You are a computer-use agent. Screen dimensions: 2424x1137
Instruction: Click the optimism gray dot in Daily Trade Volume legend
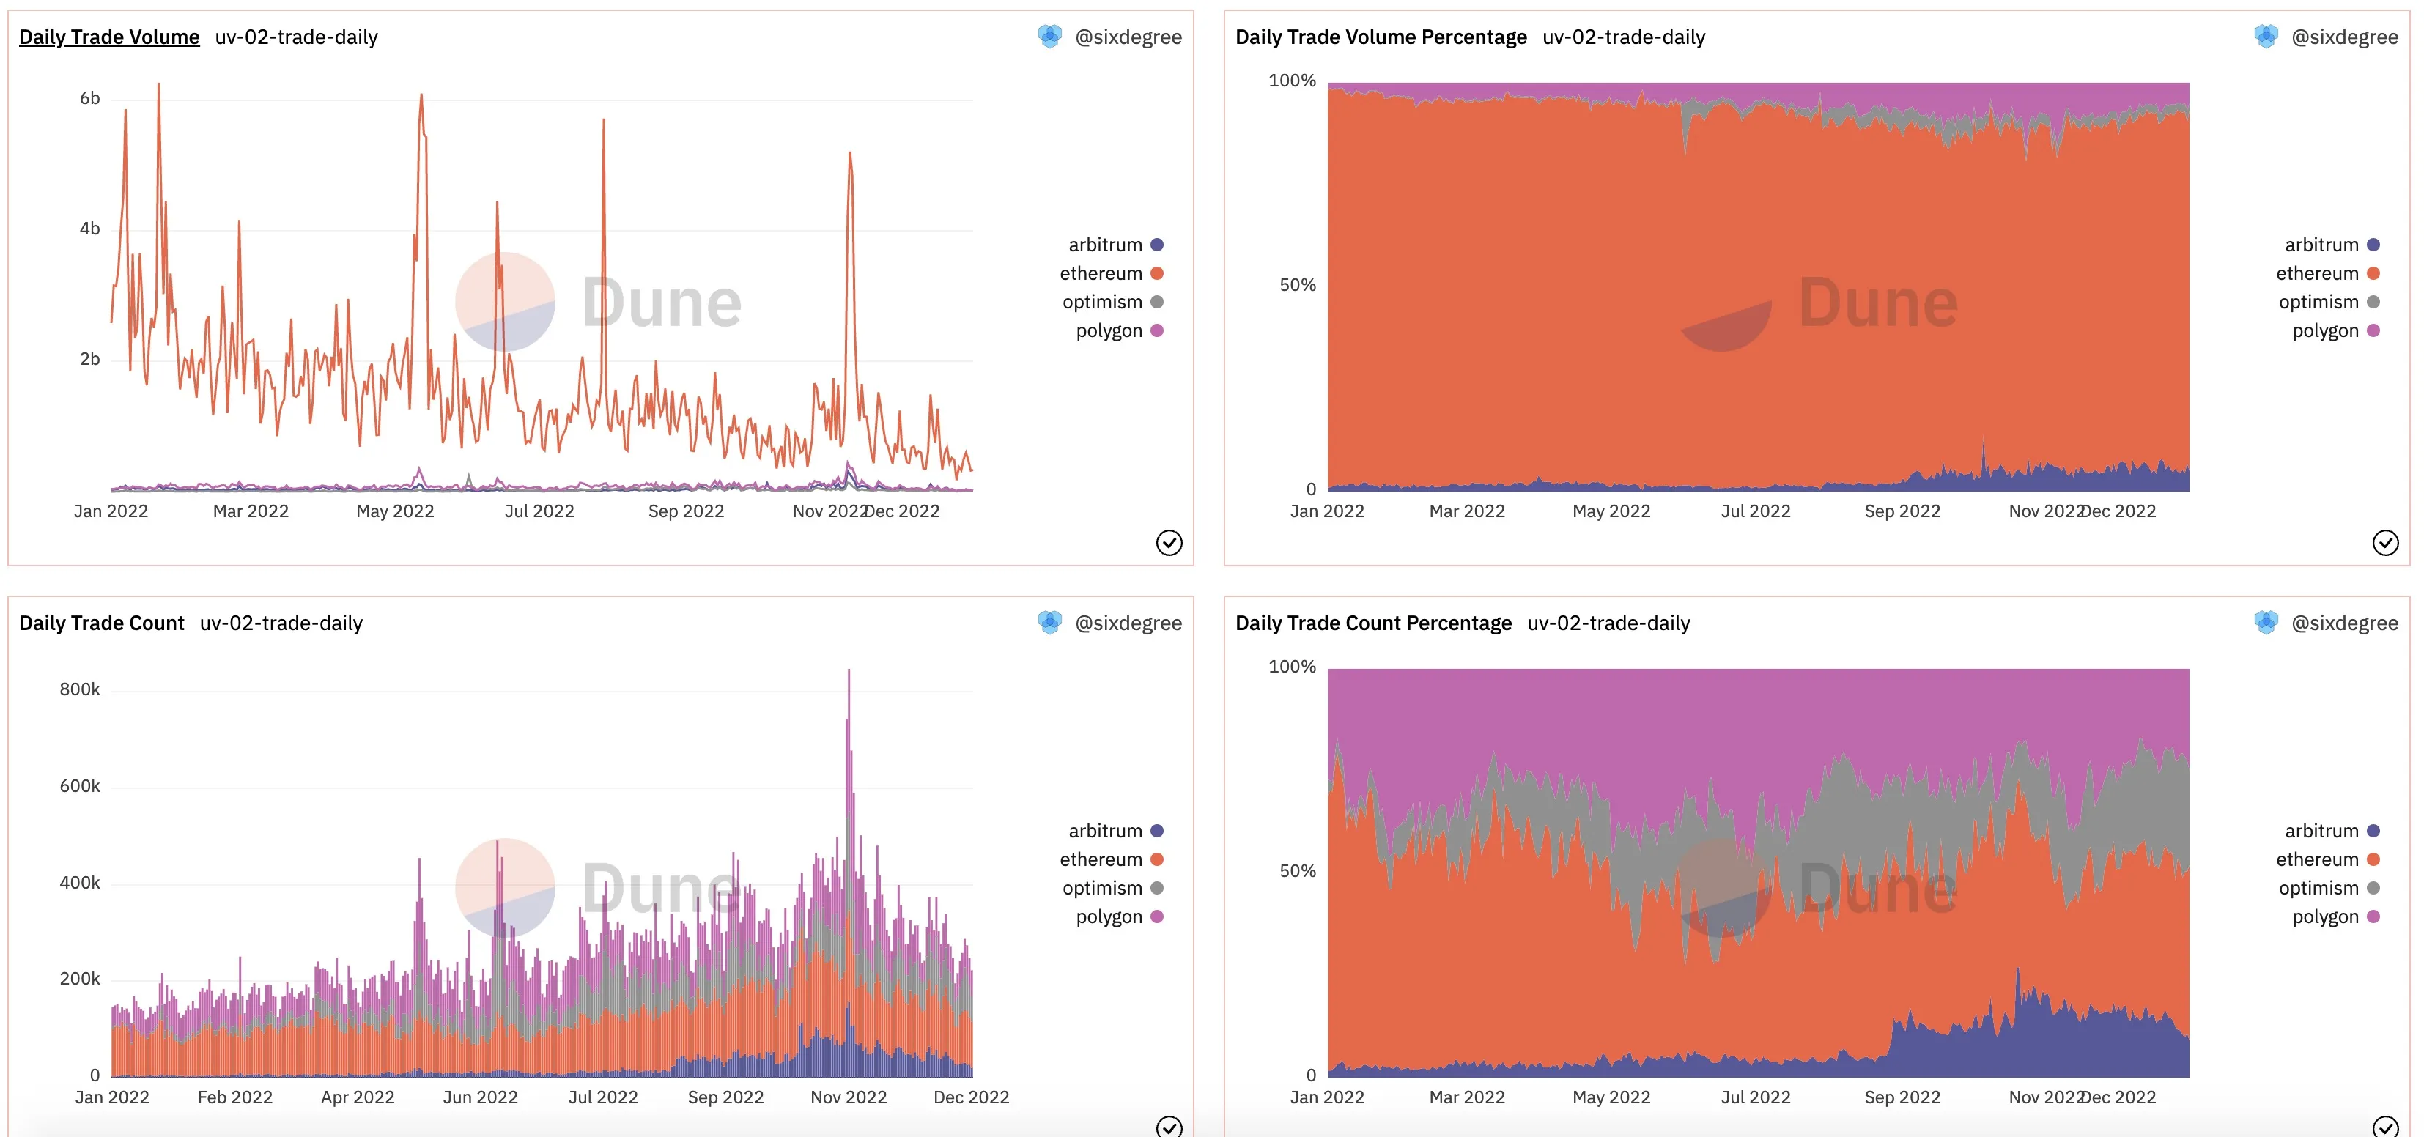[1158, 302]
